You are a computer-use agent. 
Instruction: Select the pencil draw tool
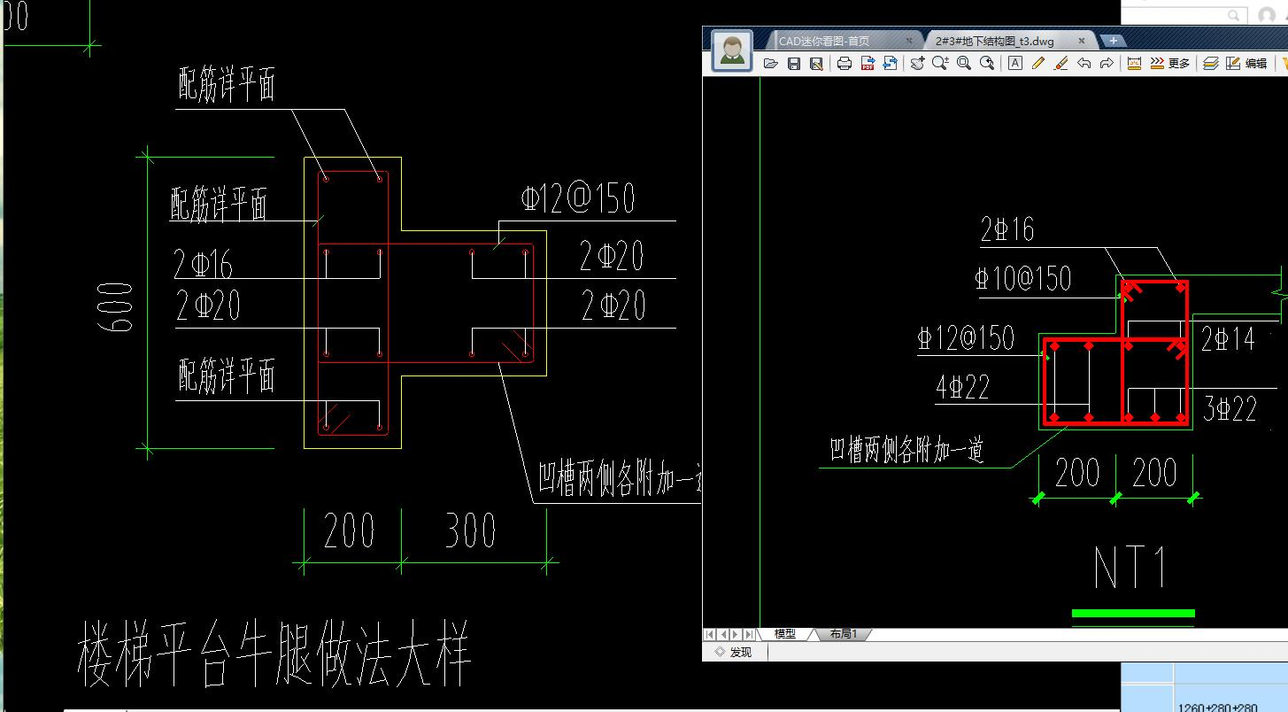tap(1038, 63)
